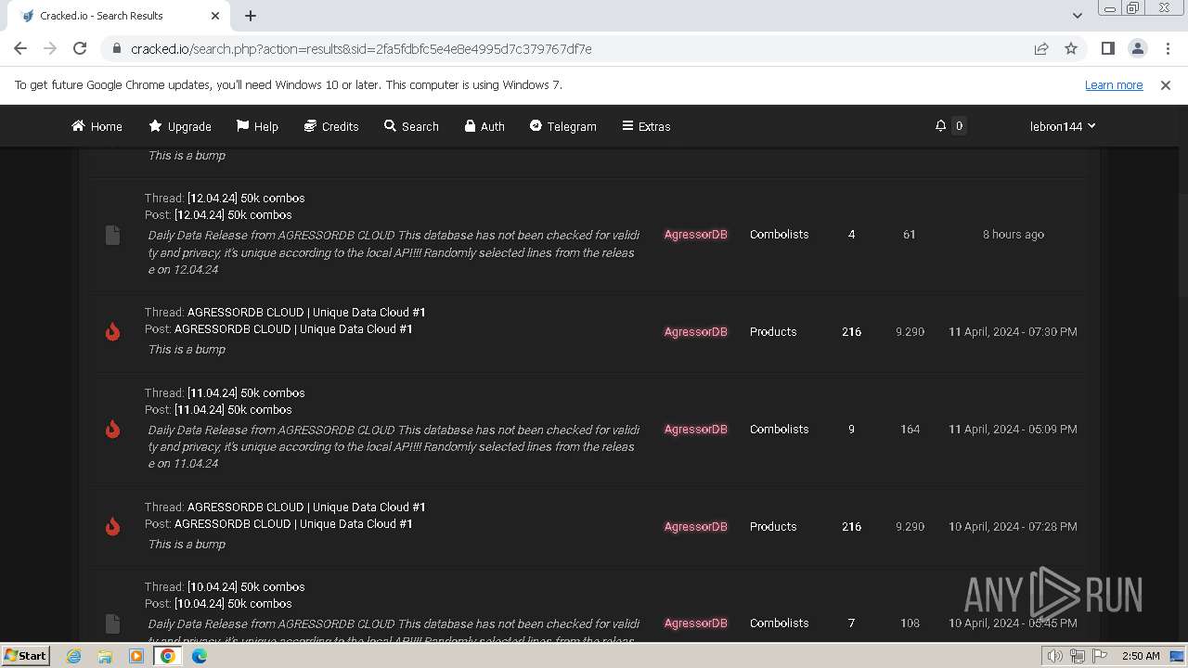Open a new browser tab
Screen dimensions: 1188x668
click(251, 16)
